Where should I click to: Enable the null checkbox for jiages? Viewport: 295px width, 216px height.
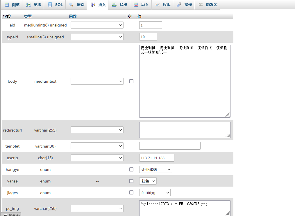131,192
